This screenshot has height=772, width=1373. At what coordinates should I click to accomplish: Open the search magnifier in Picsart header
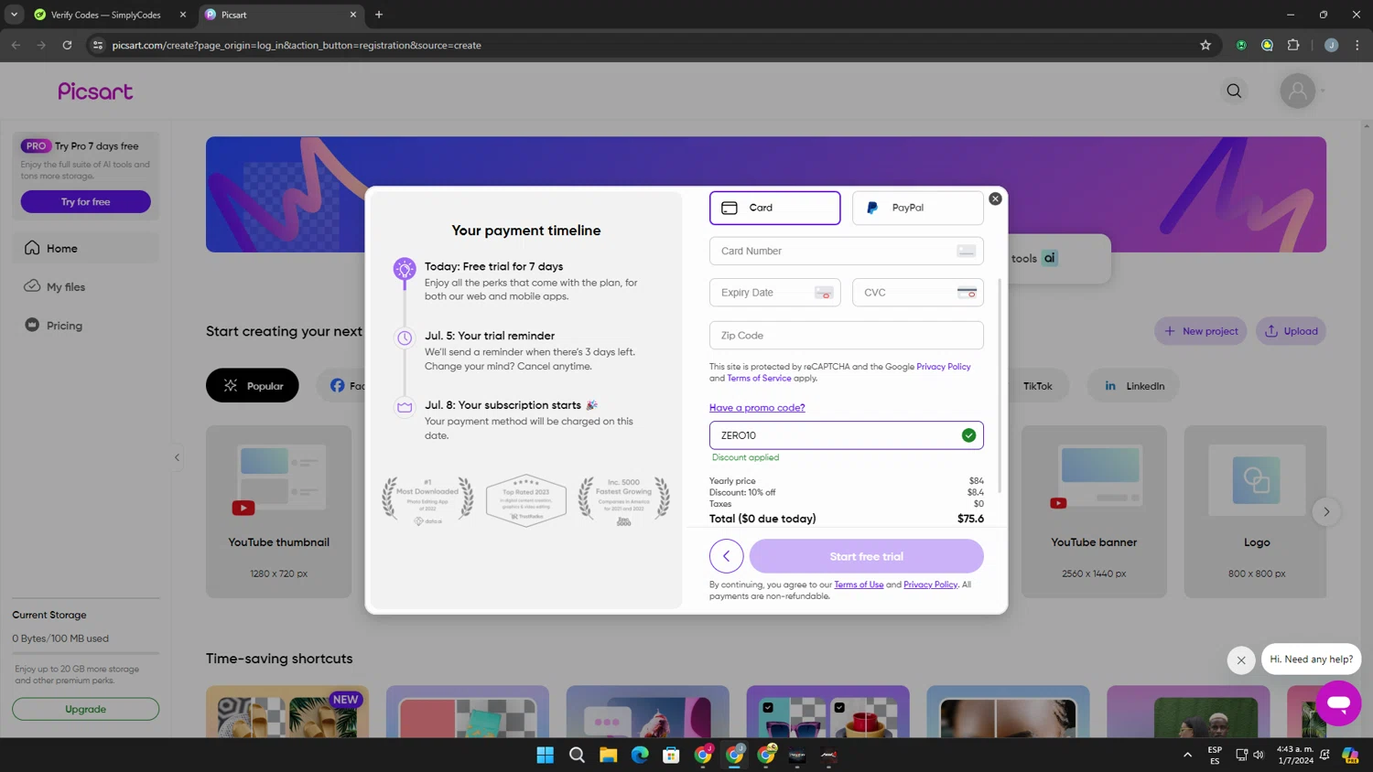(x=1234, y=91)
